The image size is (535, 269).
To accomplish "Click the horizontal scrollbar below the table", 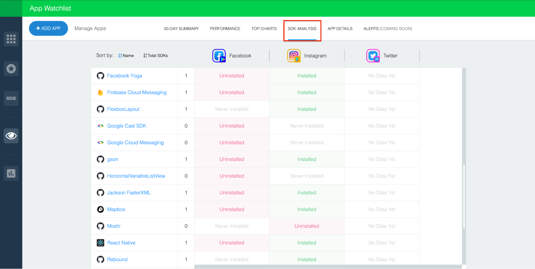I will 328,267.
